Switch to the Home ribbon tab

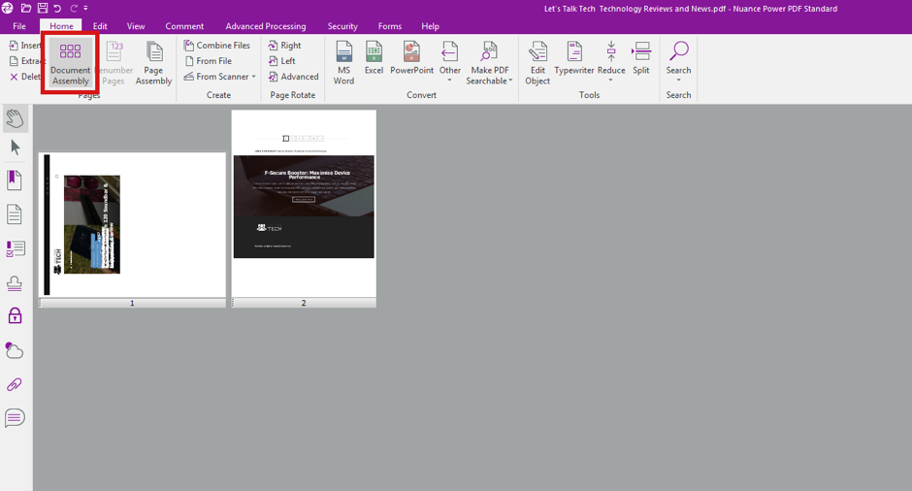[61, 26]
